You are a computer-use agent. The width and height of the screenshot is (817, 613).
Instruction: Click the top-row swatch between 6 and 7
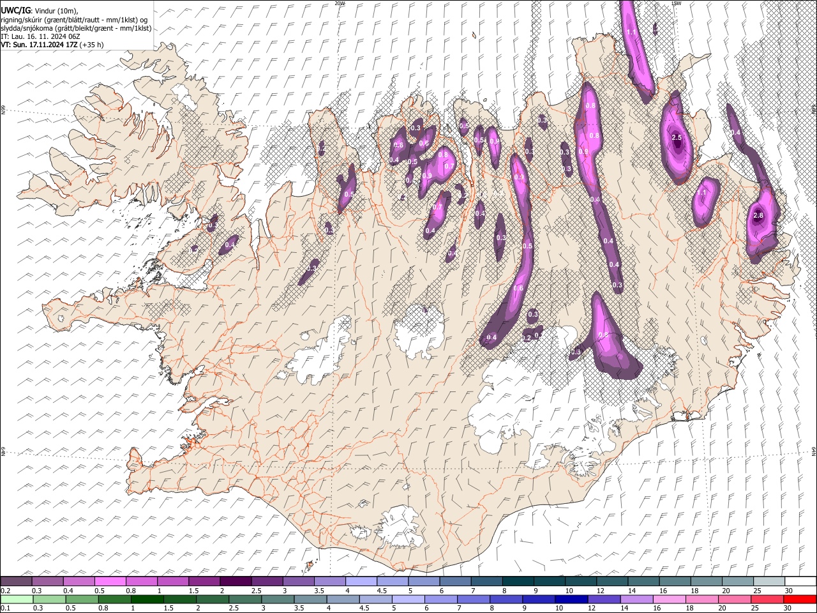tap(454, 581)
